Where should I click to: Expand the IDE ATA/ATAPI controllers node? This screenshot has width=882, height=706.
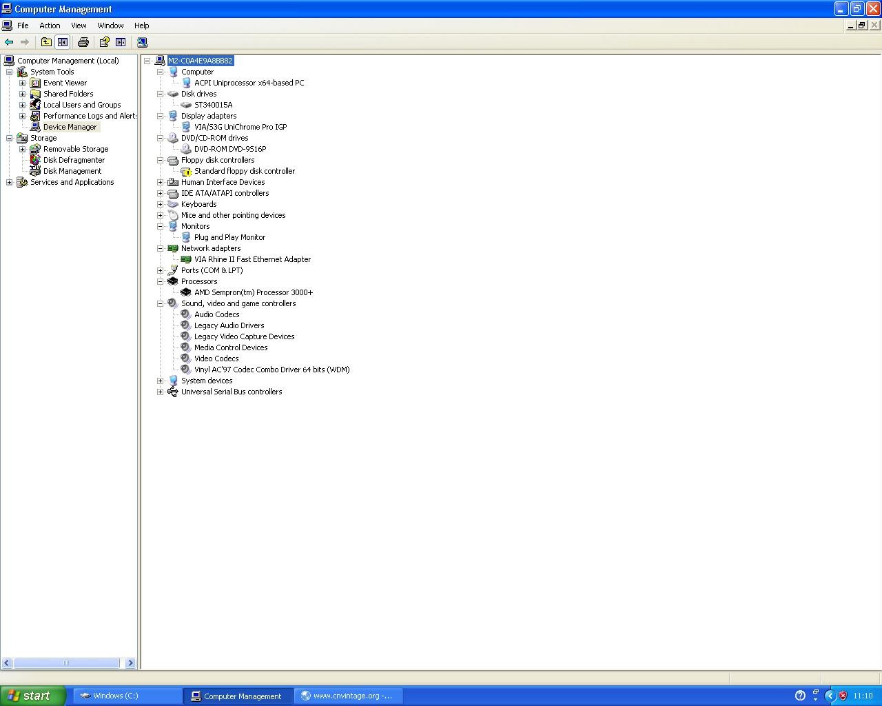161,193
